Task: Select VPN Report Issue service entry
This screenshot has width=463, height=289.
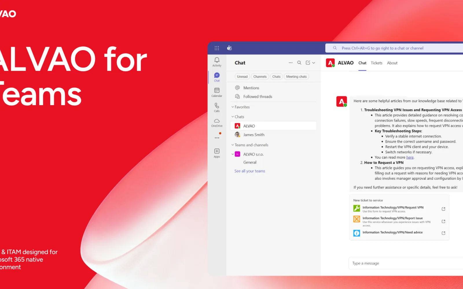Action: pyautogui.click(x=399, y=221)
